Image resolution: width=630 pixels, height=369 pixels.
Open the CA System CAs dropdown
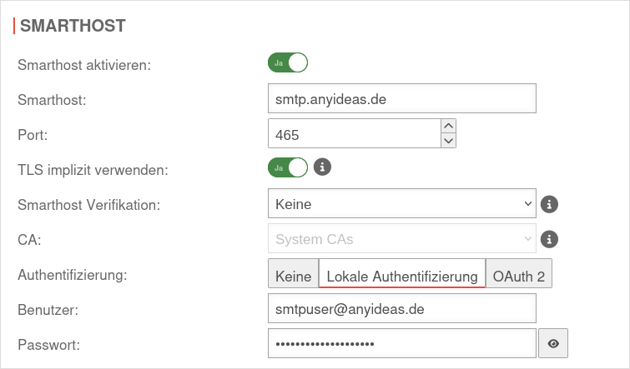[x=401, y=239]
